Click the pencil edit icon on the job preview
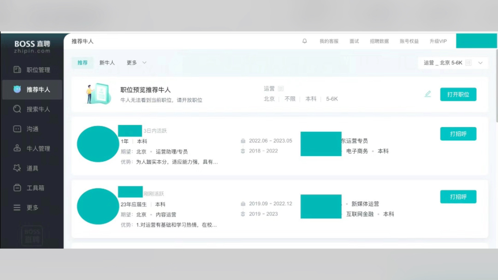Screen dimensions: 498x280 tap(427, 94)
